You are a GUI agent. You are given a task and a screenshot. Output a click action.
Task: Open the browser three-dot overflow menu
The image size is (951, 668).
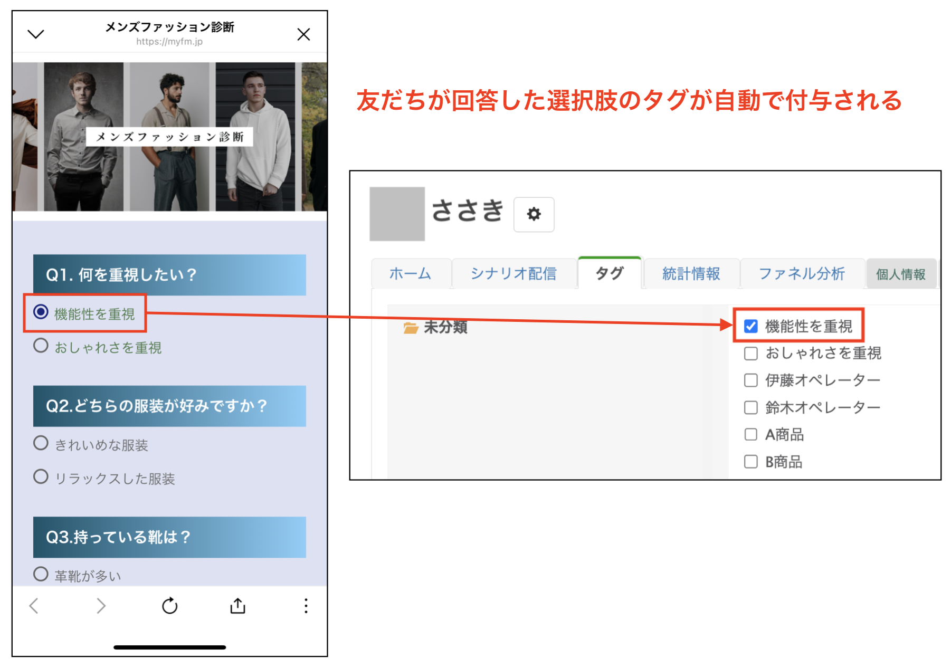[x=305, y=606]
